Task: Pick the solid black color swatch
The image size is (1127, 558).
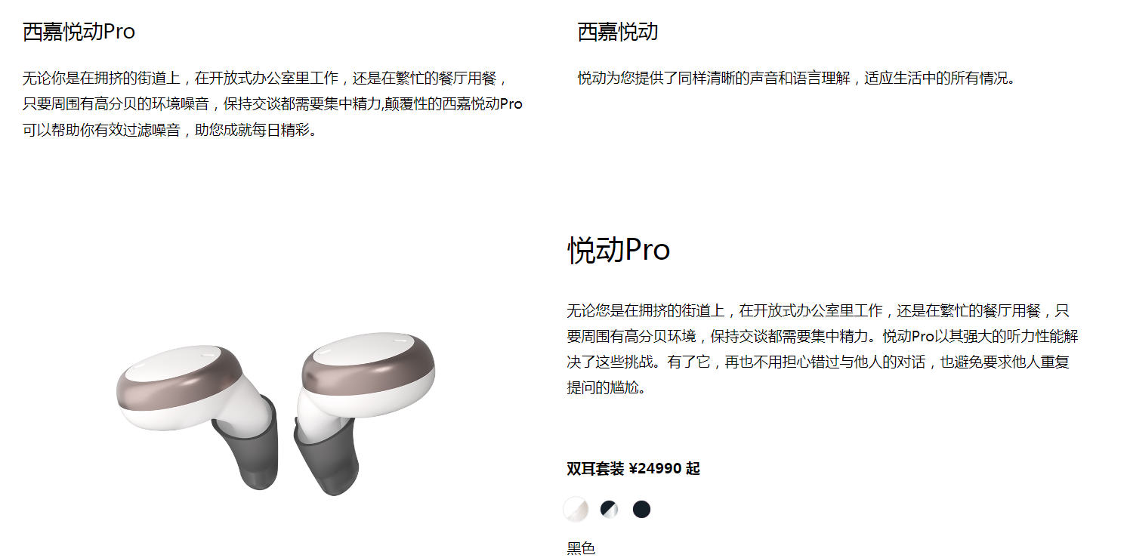Action: pos(641,510)
